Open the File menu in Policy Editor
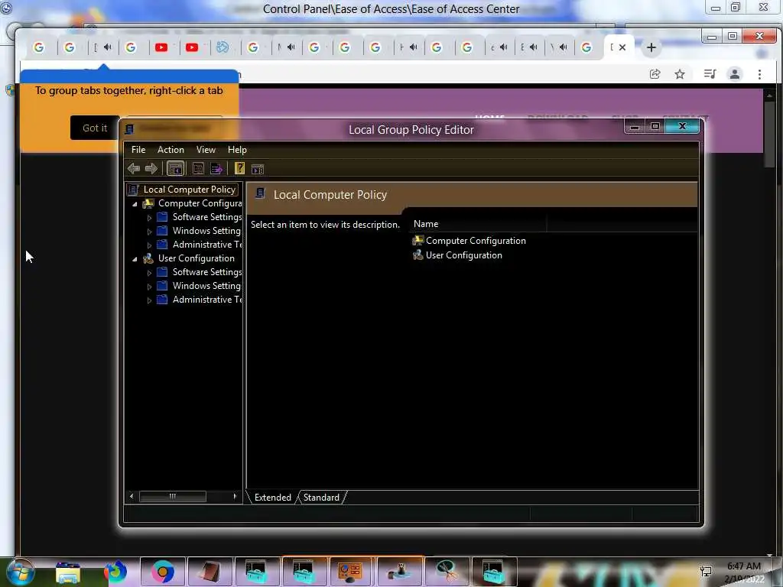This screenshot has width=783, height=587. click(x=138, y=150)
